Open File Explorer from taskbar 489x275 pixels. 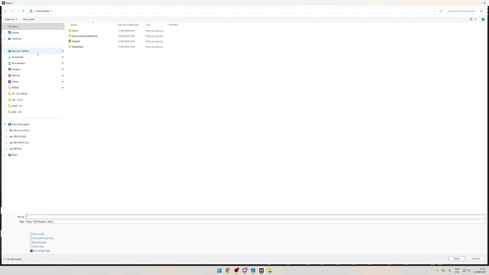pos(270,270)
